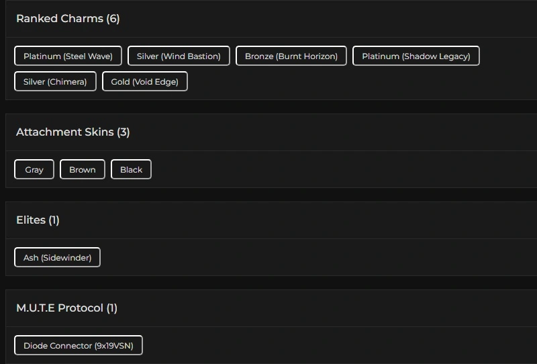This screenshot has width=537, height=364.
Task: Click the (6) count beside Ranked Charms
Action: tap(113, 19)
